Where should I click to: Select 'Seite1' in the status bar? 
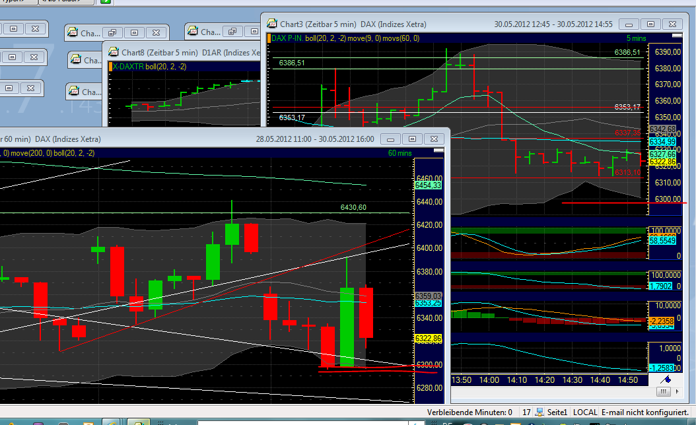[x=556, y=411]
